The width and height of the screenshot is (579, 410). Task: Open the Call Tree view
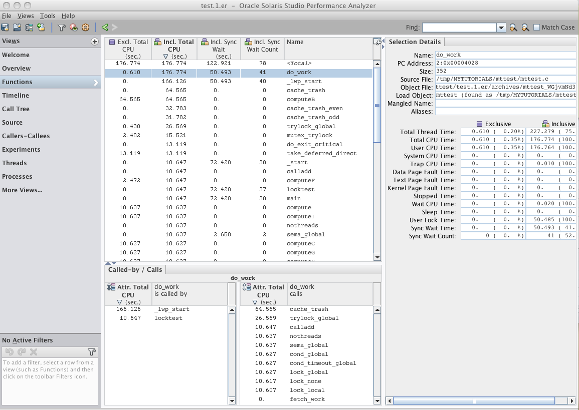pyautogui.click(x=16, y=109)
